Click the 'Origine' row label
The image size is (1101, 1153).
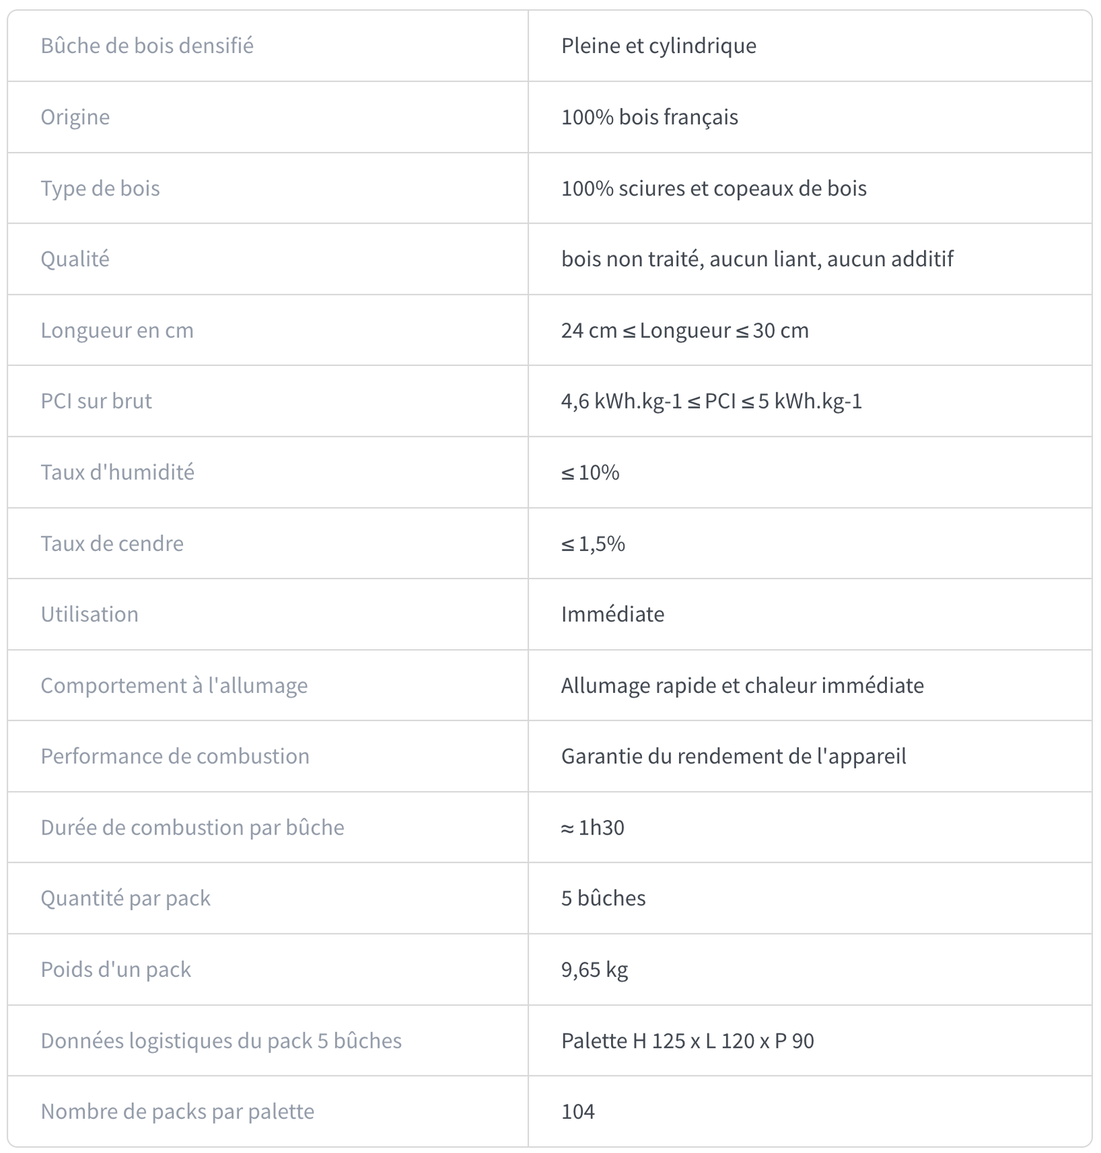tap(75, 117)
